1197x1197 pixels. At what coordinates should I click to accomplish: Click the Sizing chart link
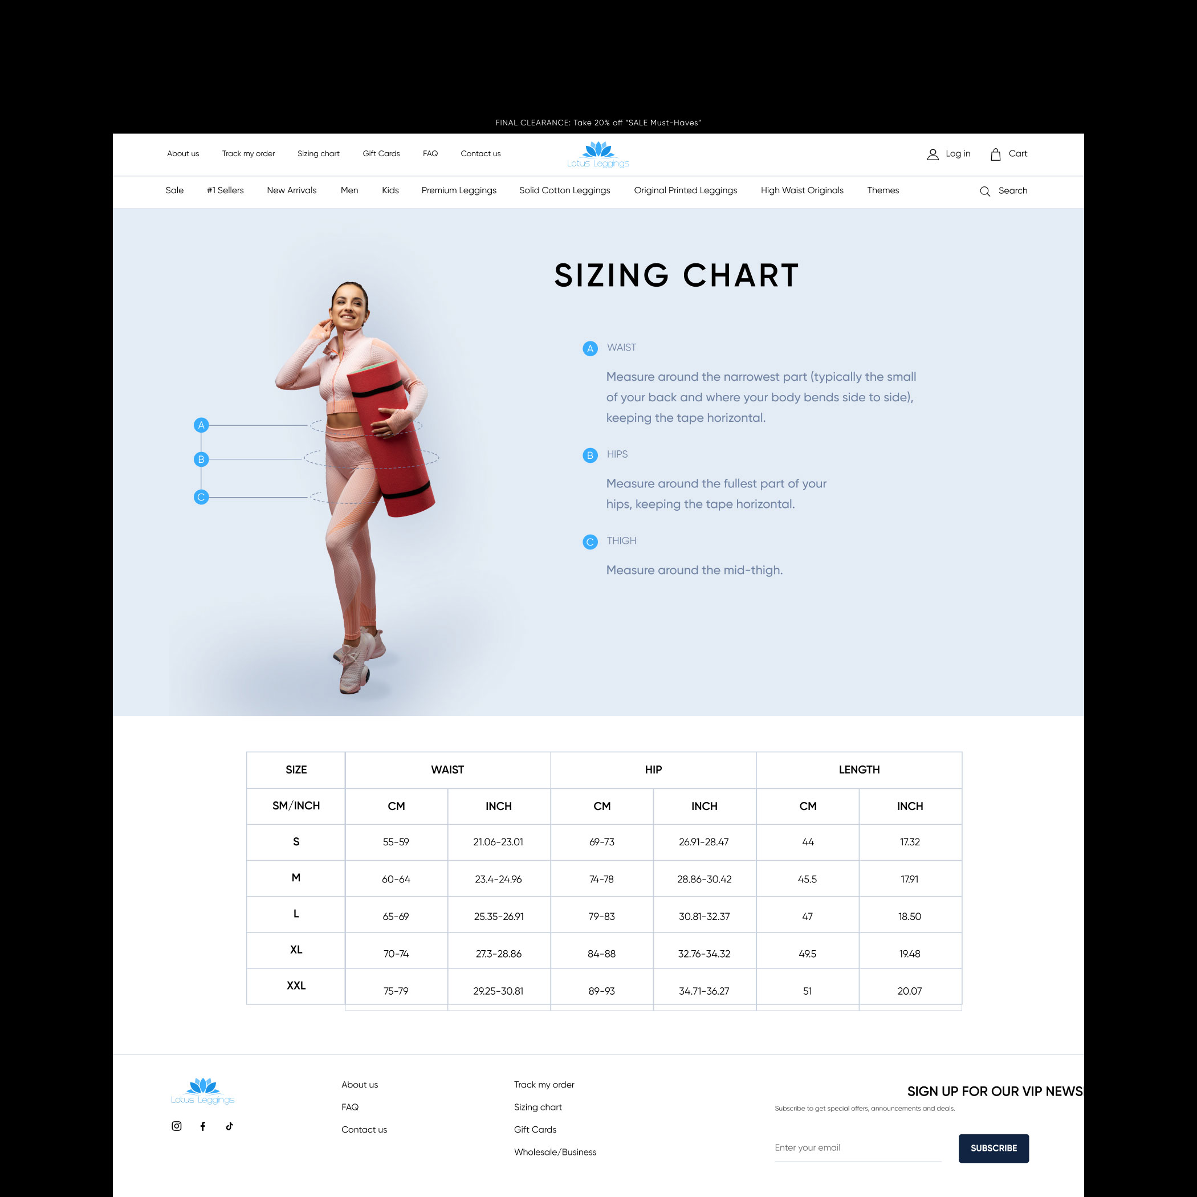point(318,153)
